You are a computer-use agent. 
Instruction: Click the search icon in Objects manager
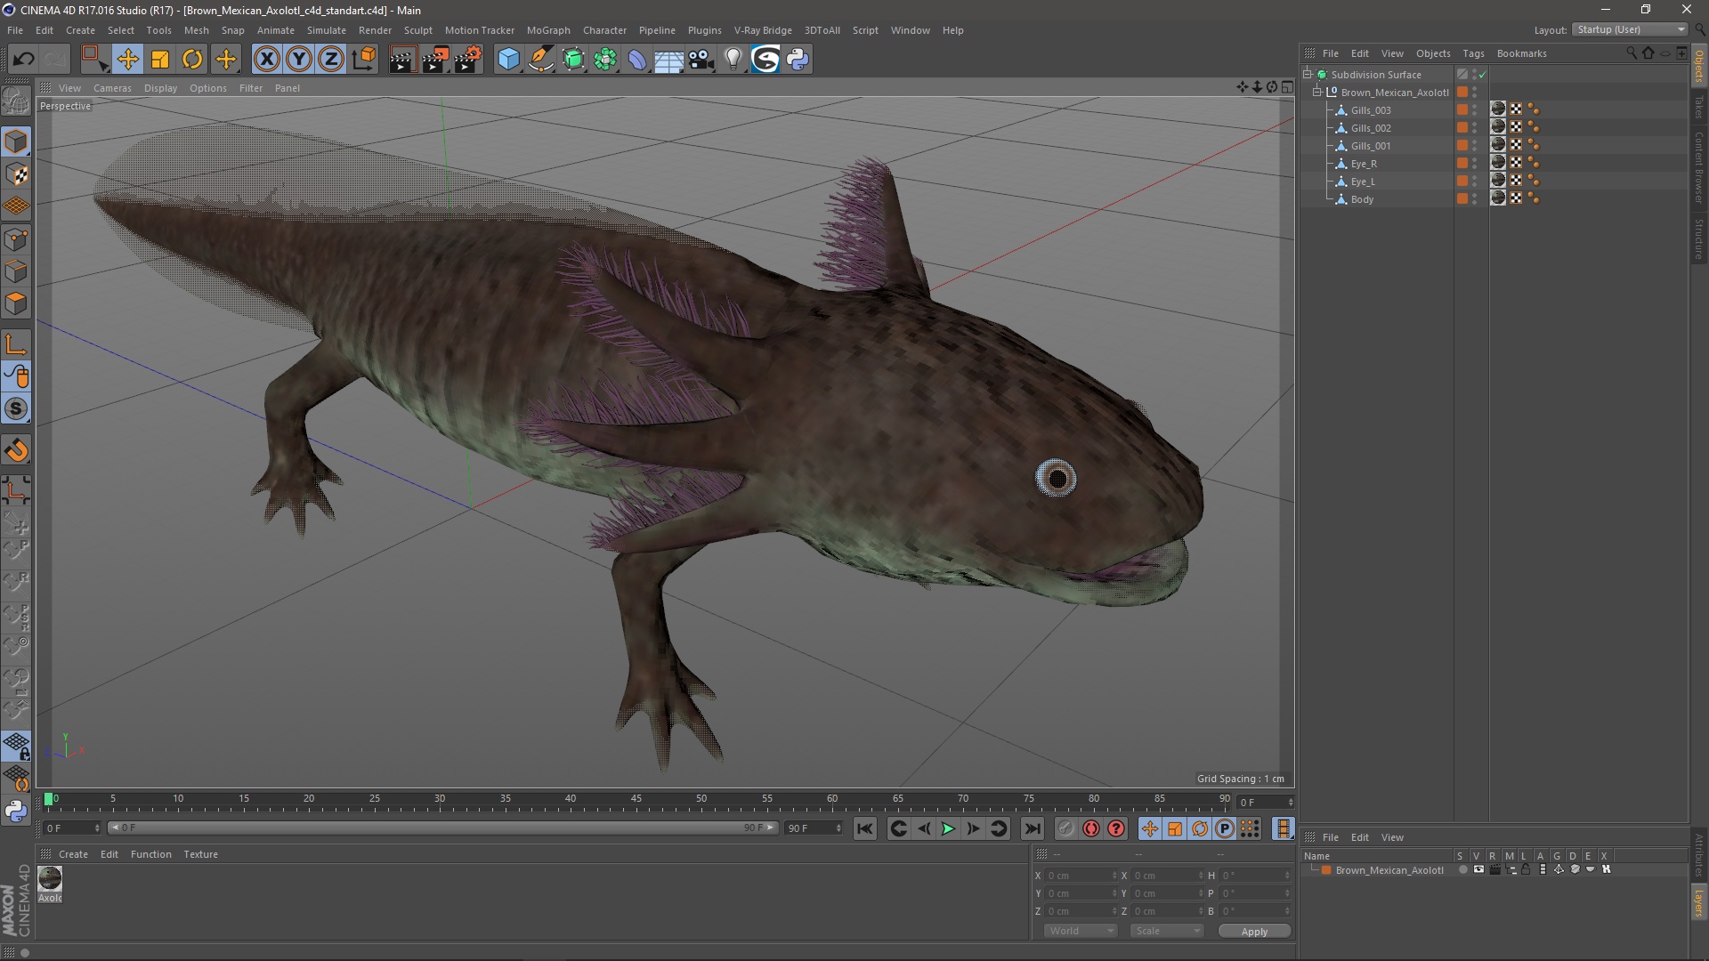1632,53
